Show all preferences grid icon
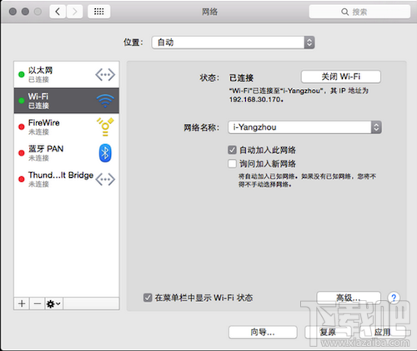Viewport: 417px width, 351px height. tap(99, 12)
